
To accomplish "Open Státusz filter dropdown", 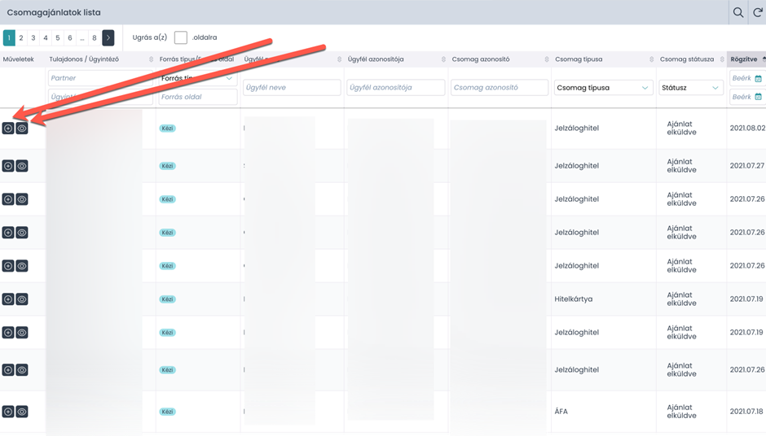I will (691, 88).
